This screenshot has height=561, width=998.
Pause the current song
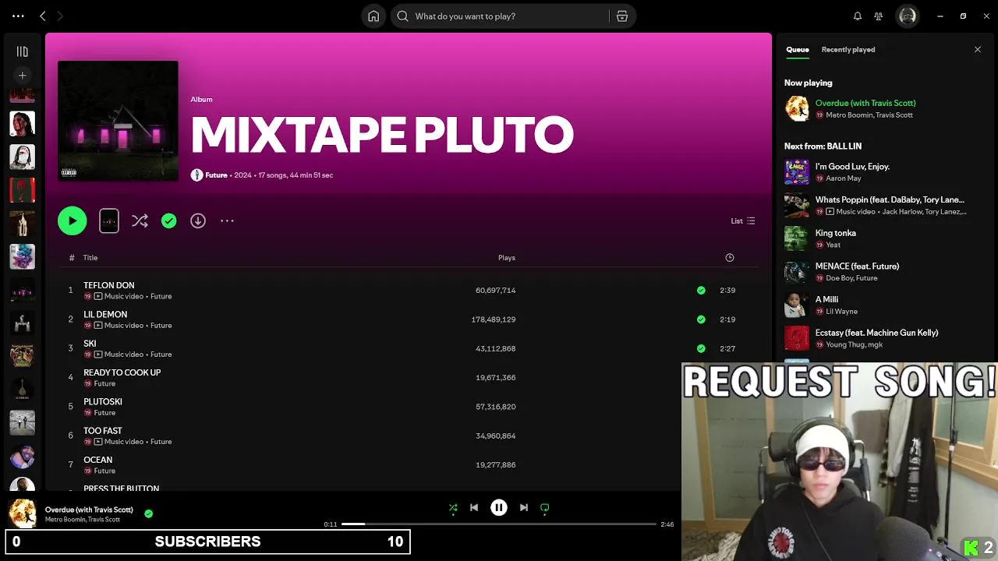click(499, 507)
